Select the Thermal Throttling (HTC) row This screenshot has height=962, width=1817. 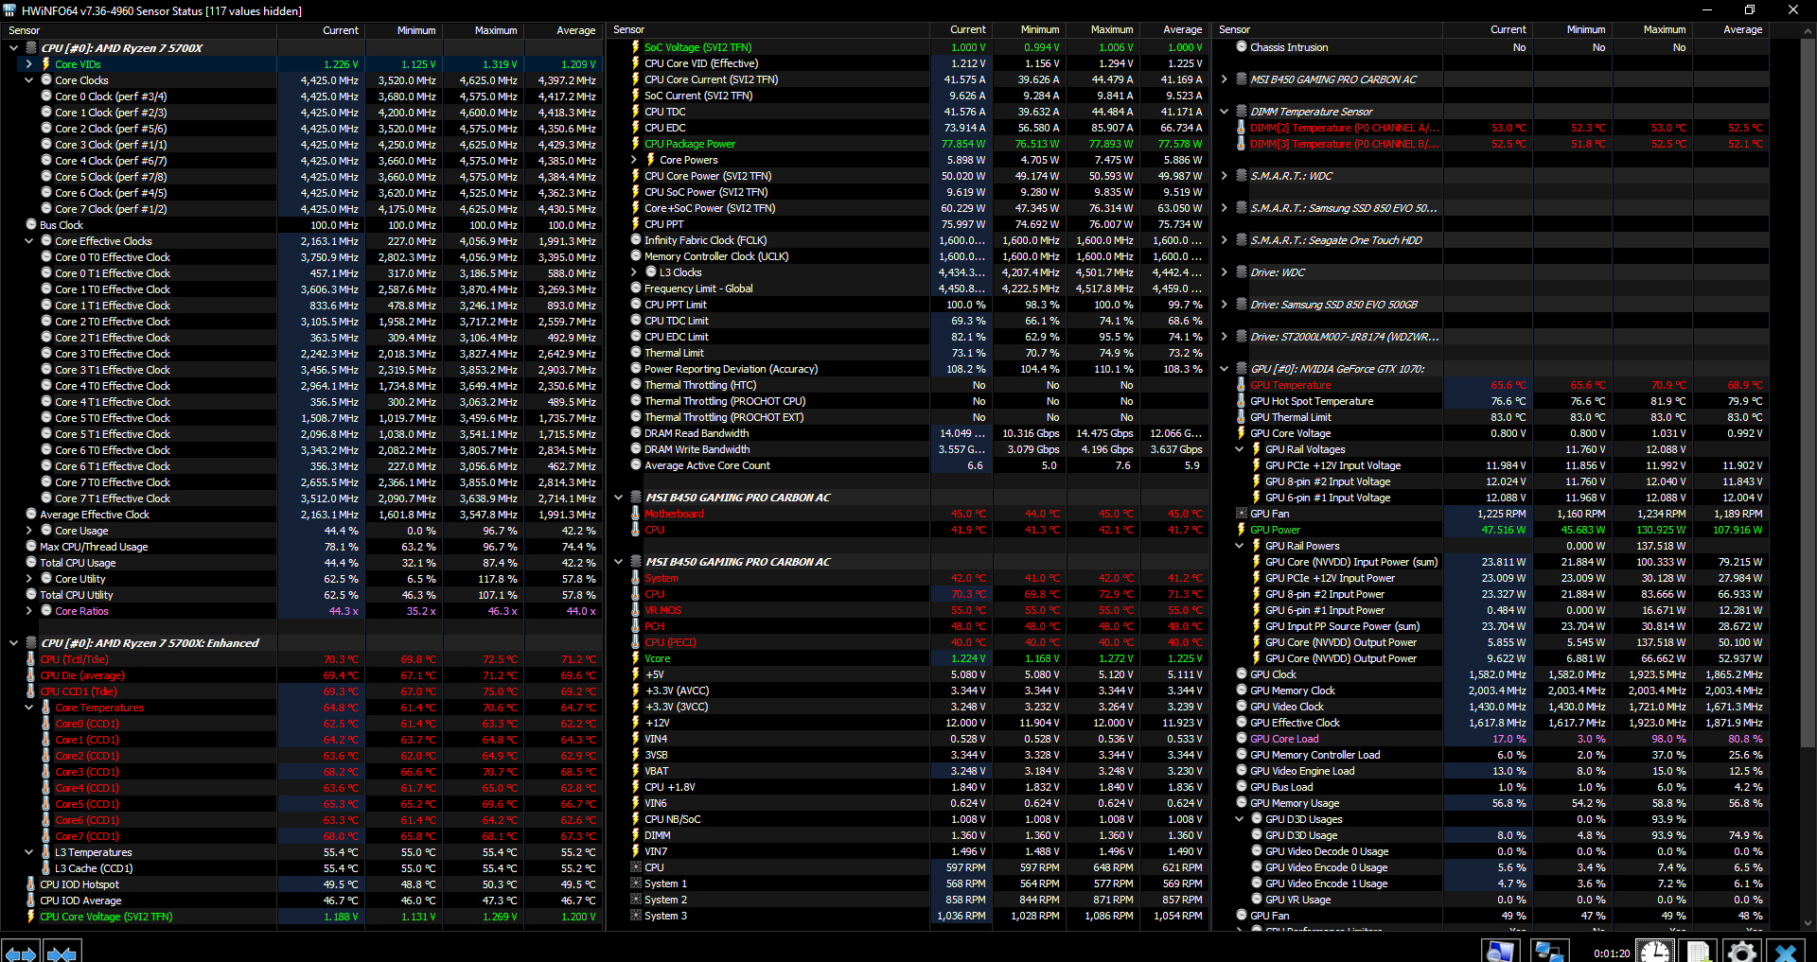908,385
